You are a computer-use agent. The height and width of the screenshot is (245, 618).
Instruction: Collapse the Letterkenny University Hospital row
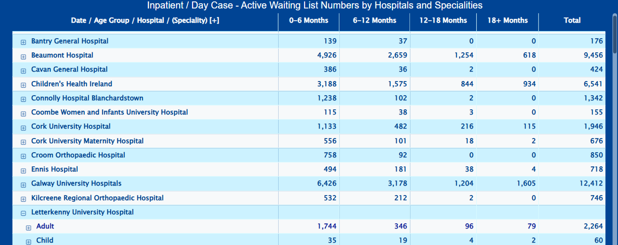tap(23, 213)
